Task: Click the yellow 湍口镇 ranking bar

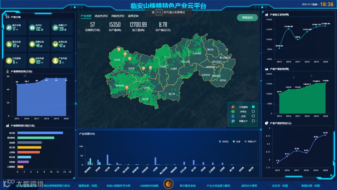Action: tap(29, 147)
